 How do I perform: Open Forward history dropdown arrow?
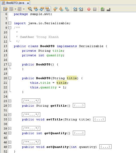click(x=24, y=9)
